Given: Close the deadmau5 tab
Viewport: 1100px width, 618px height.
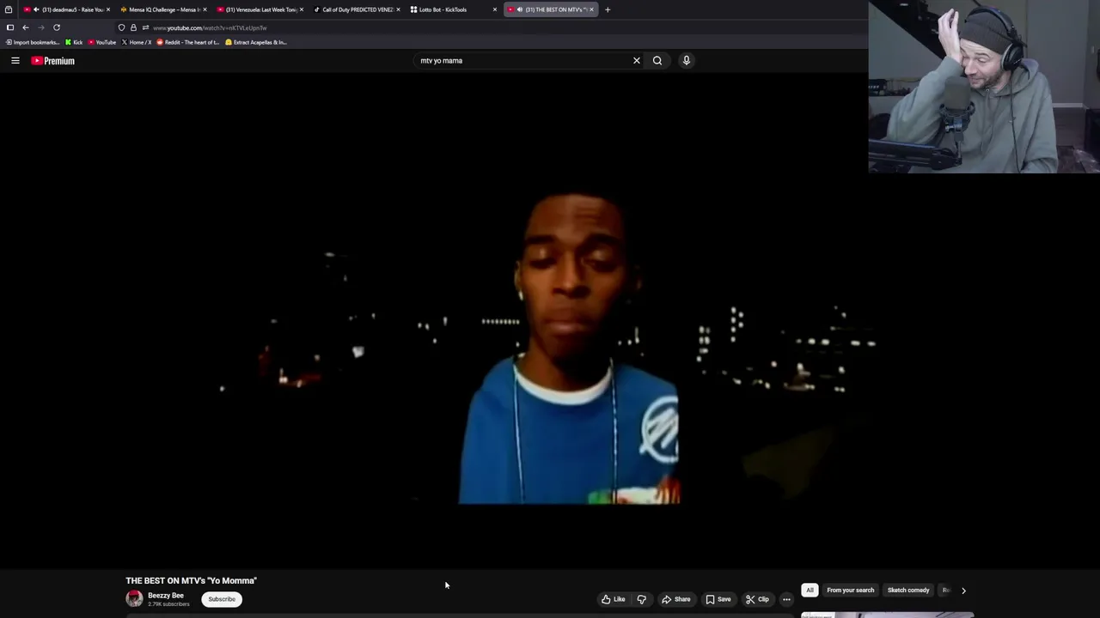Looking at the screenshot, I should click(108, 9).
